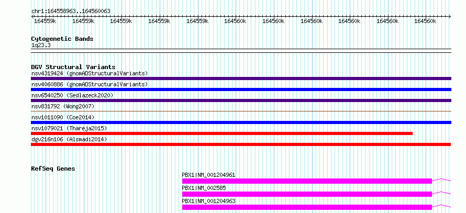This screenshot has width=466, height=213.
Task: Click the nsv4060886 gnomAD variant label
Action: tap(90, 84)
